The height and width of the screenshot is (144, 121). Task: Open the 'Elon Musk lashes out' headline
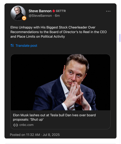(x=54, y=117)
